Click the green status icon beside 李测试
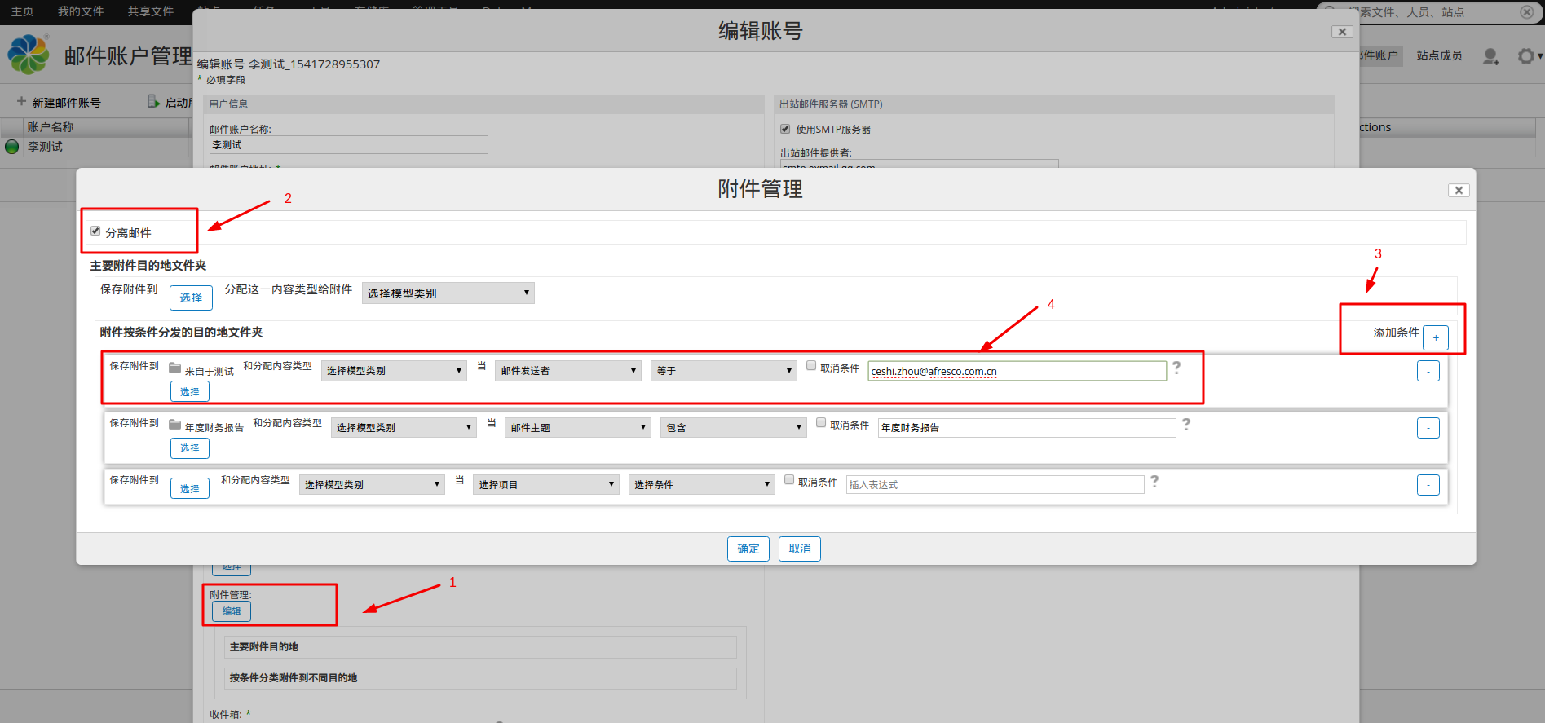1545x723 pixels. 12,147
